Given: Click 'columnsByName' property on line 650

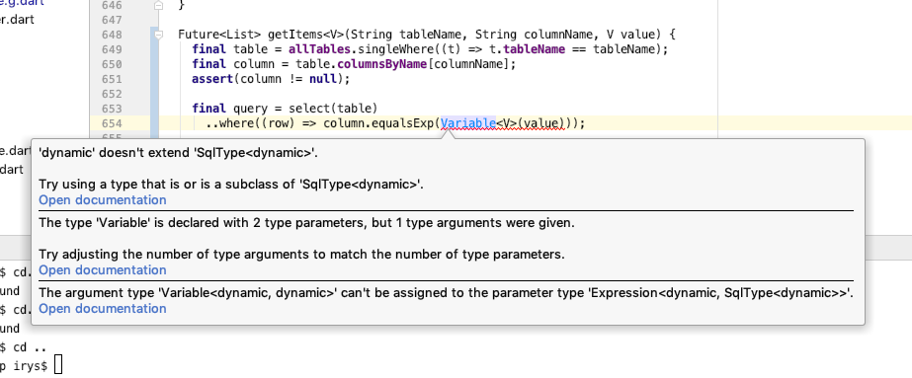Looking at the screenshot, I should coord(382,64).
